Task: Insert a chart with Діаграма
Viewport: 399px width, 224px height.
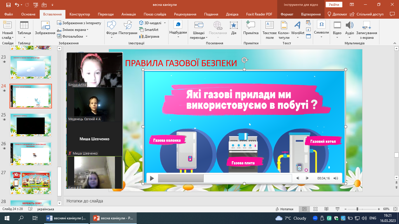Action: click(149, 36)
